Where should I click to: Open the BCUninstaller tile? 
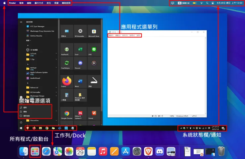(80, 31)
